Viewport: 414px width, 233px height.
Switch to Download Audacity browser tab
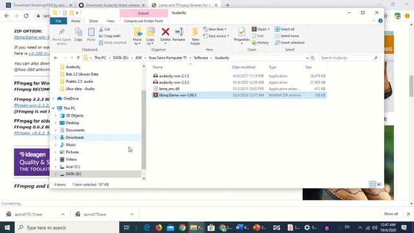pyautogui.click(x=112, y=5)
